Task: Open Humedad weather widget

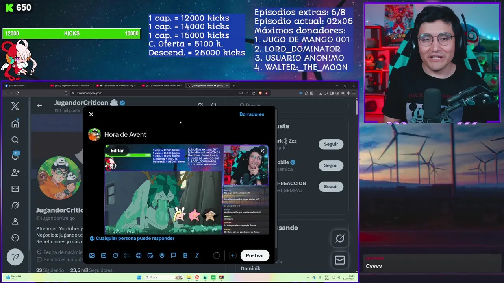Action: [13, 277]
